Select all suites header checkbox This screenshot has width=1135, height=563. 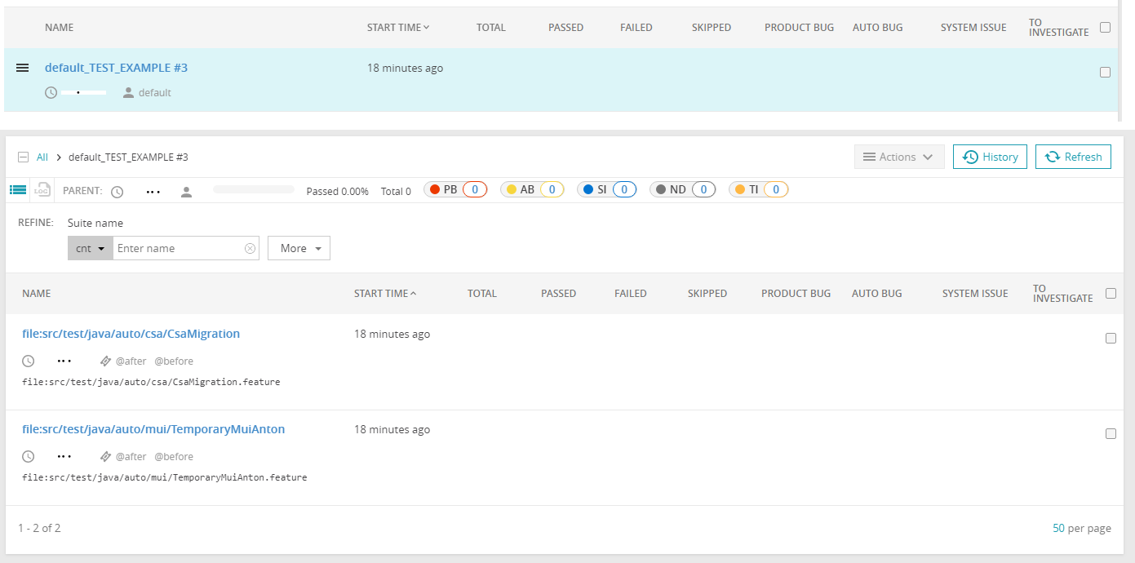(1111, 293)
